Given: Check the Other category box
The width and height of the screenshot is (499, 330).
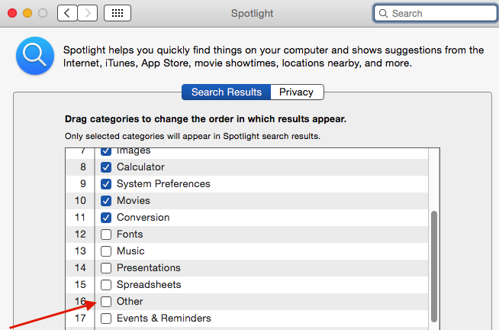Looking at the screenshot, I should [x=106, y=302].
